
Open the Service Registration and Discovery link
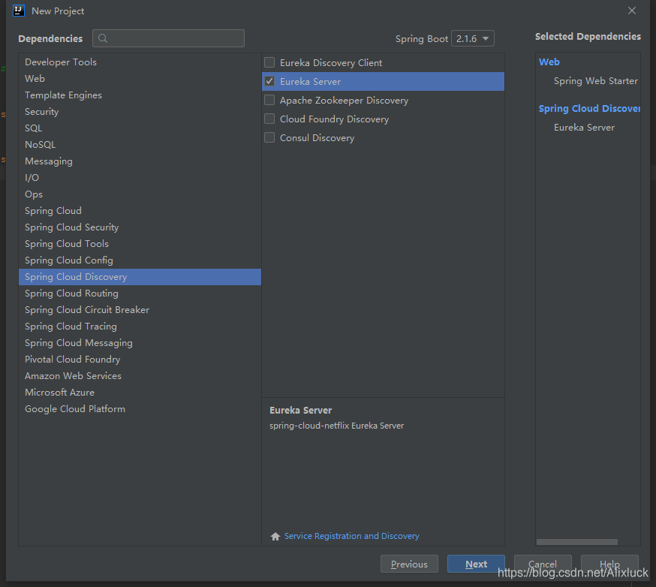tap(351, 536)
